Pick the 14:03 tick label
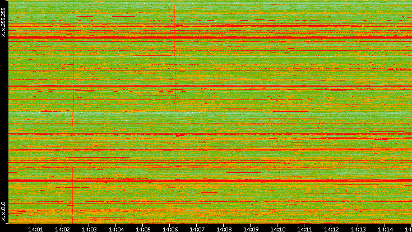This screenshot has width=412, height=232. pos(89,230)
